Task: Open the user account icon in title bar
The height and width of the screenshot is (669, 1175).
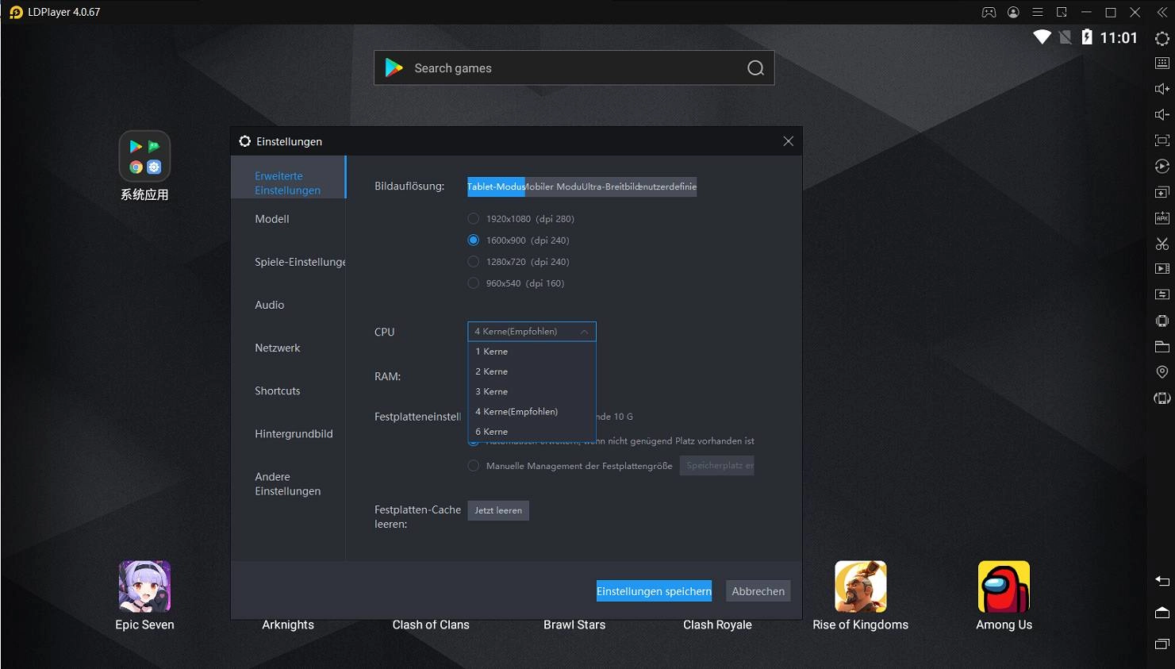Action: [x=1013, y=12]
